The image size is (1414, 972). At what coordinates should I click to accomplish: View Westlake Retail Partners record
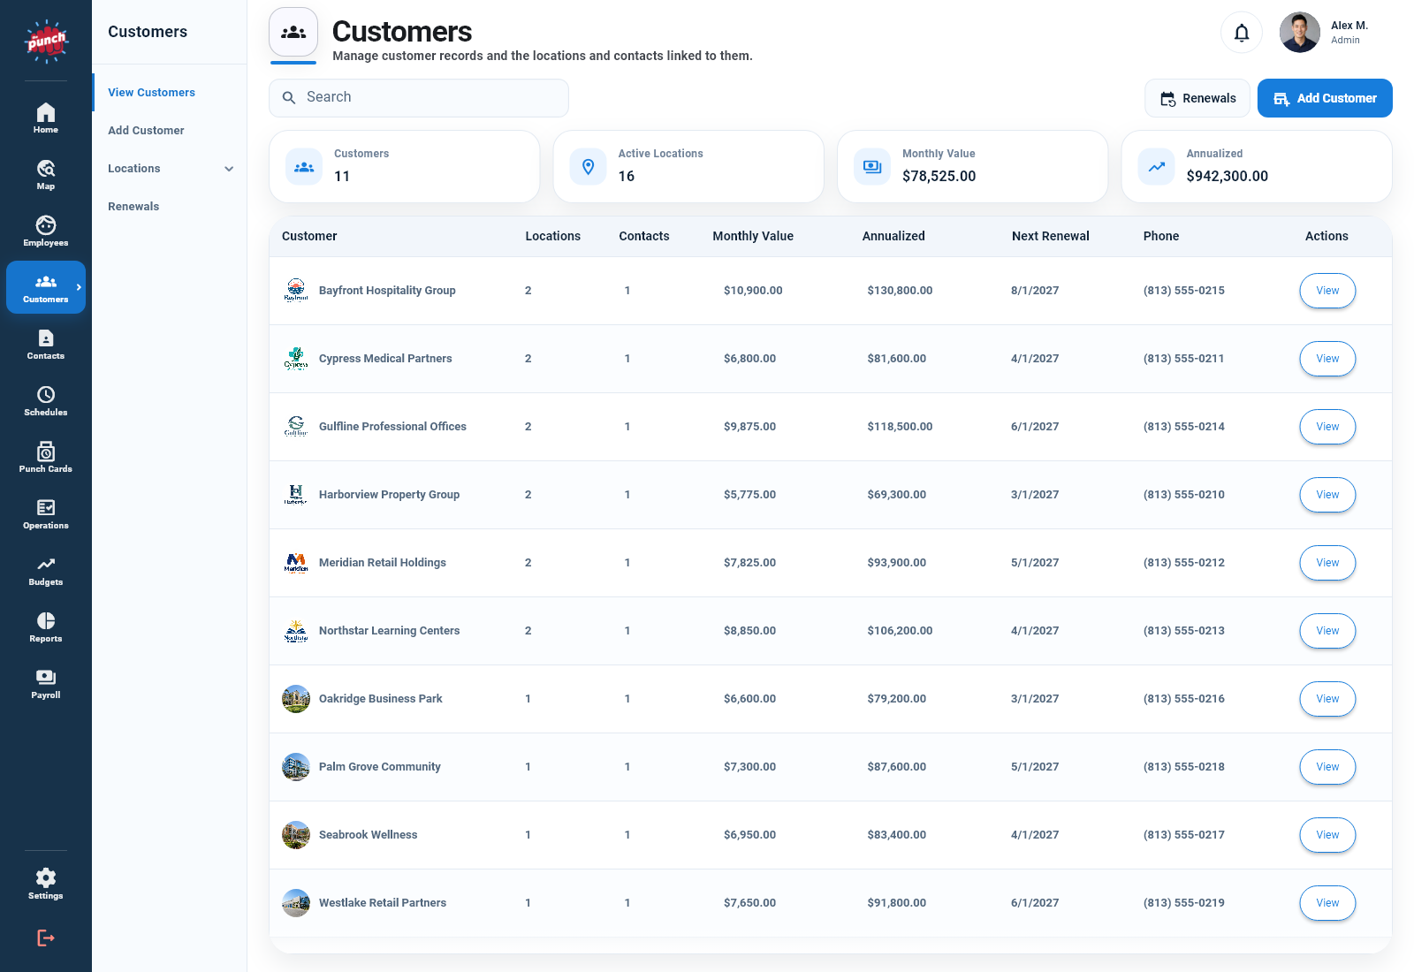[x=1327, y=903]
